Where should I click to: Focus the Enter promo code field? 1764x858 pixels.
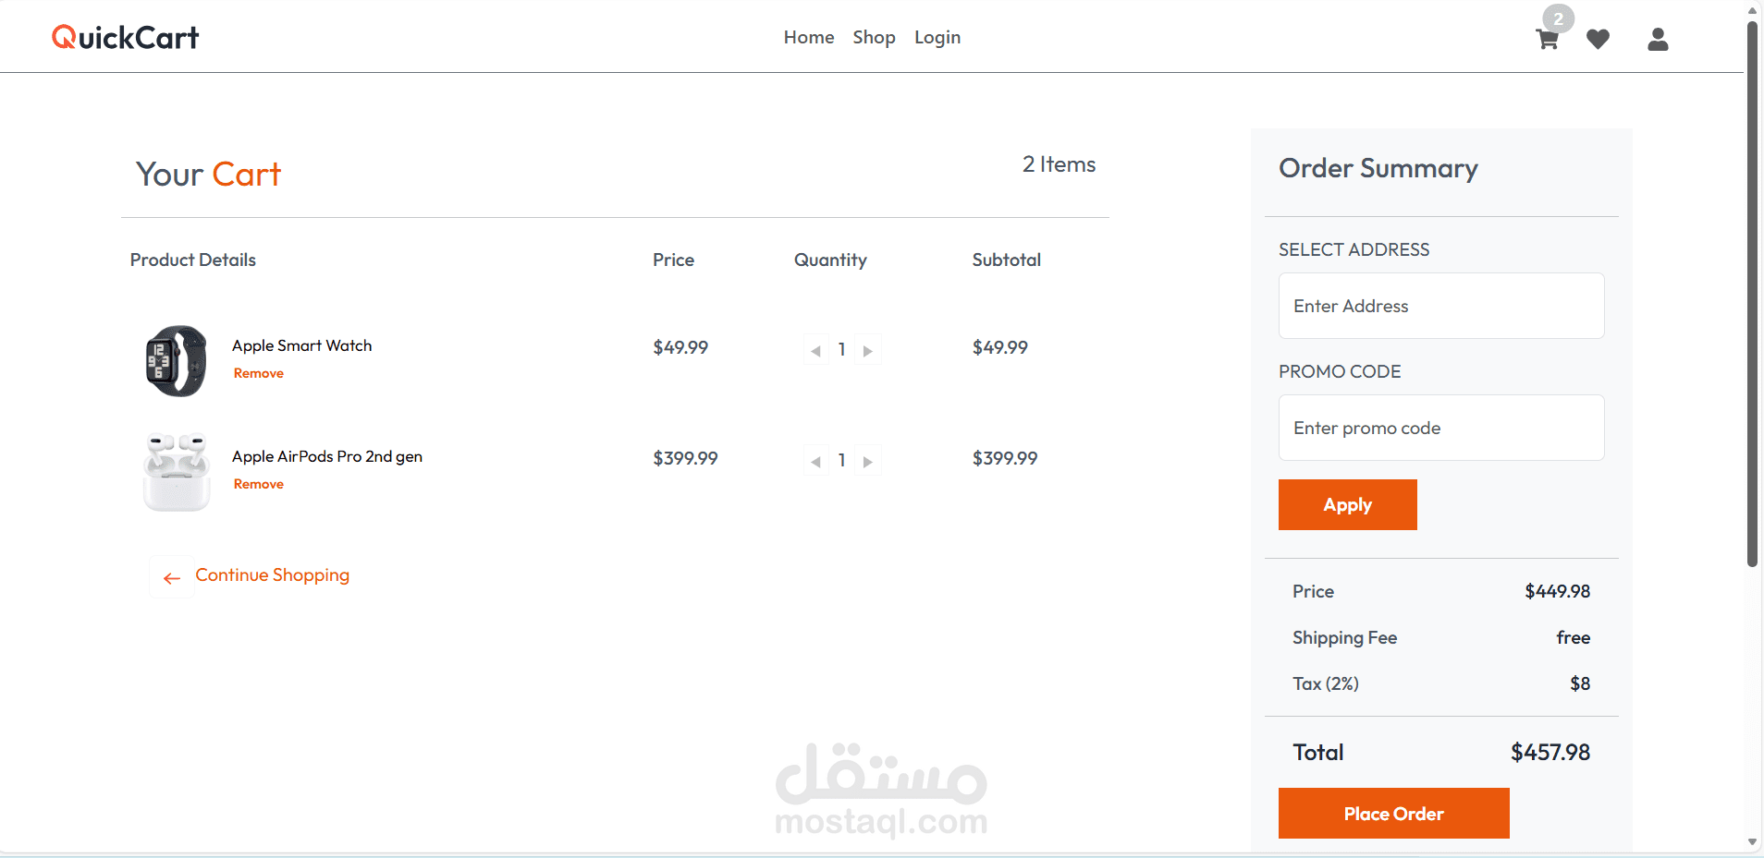(x=1441, y=428)
